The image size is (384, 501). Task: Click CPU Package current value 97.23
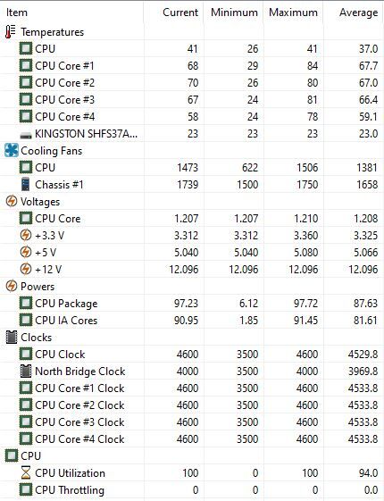[186, 304]
